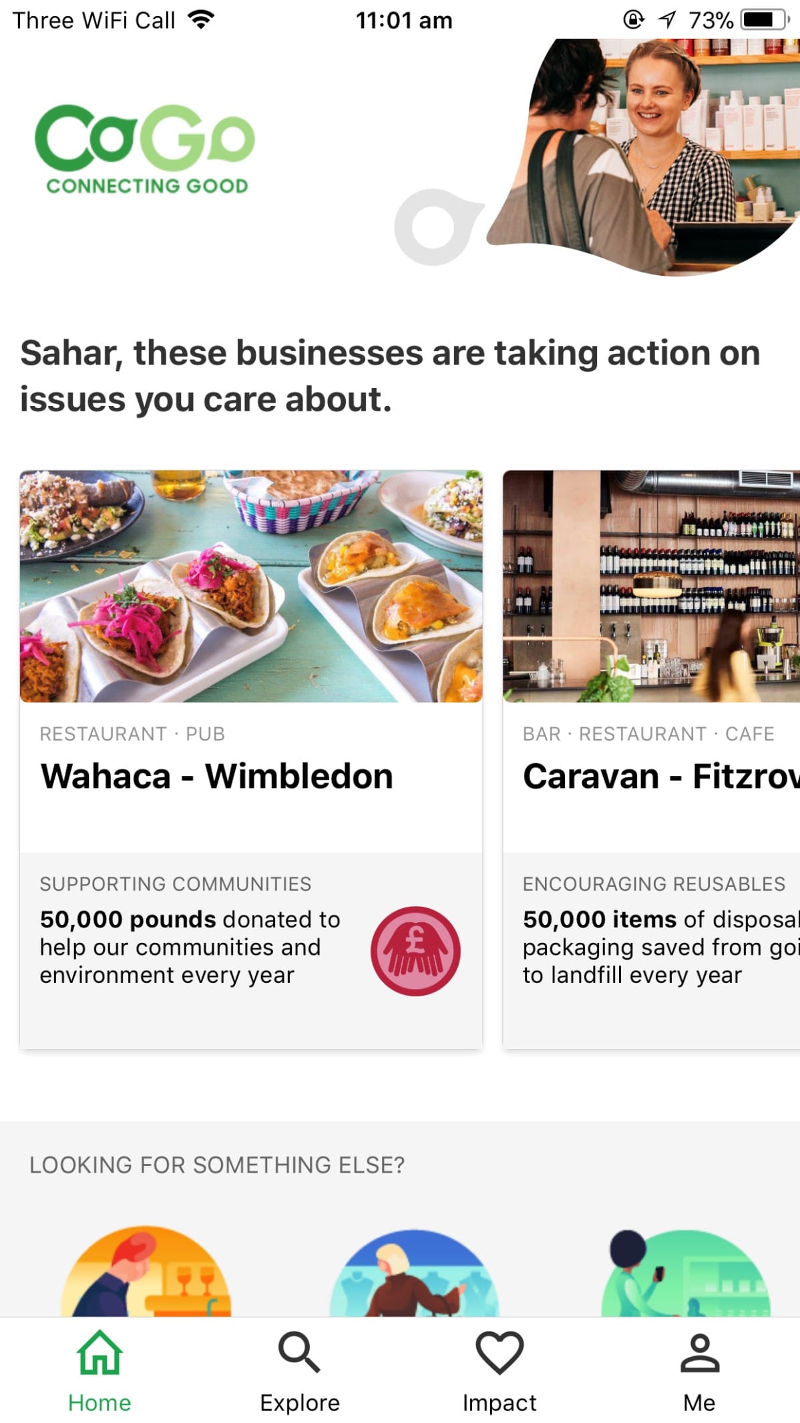Open the Explore magnifier icon

click(x=299, y=1352)
